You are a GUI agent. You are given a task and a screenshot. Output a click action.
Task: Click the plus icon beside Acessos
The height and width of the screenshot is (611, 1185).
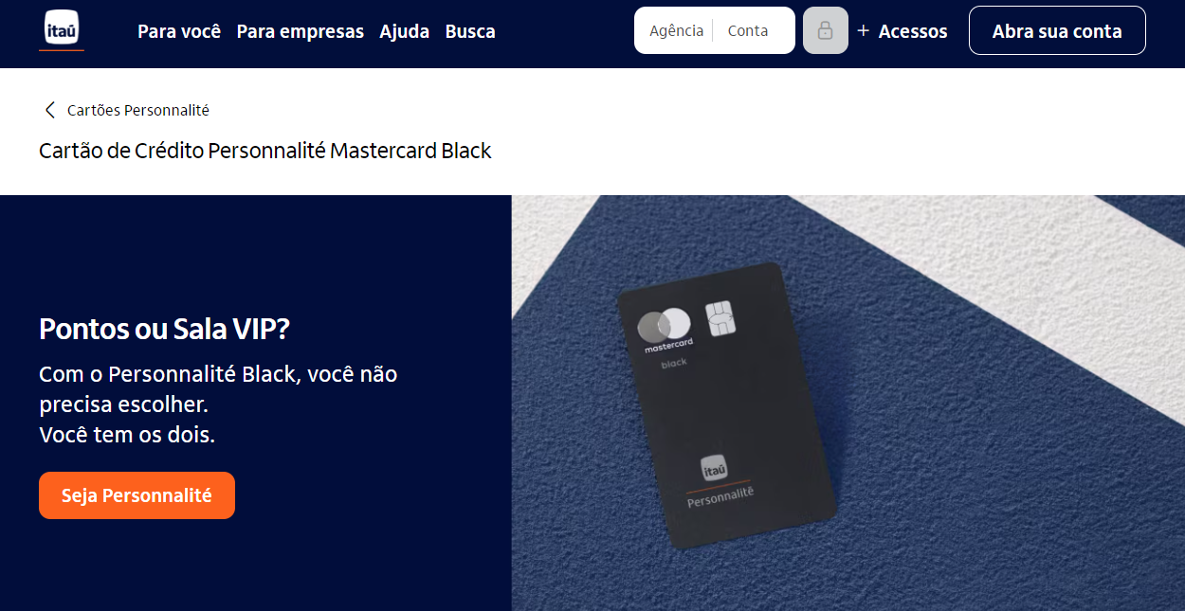point(863,30)
